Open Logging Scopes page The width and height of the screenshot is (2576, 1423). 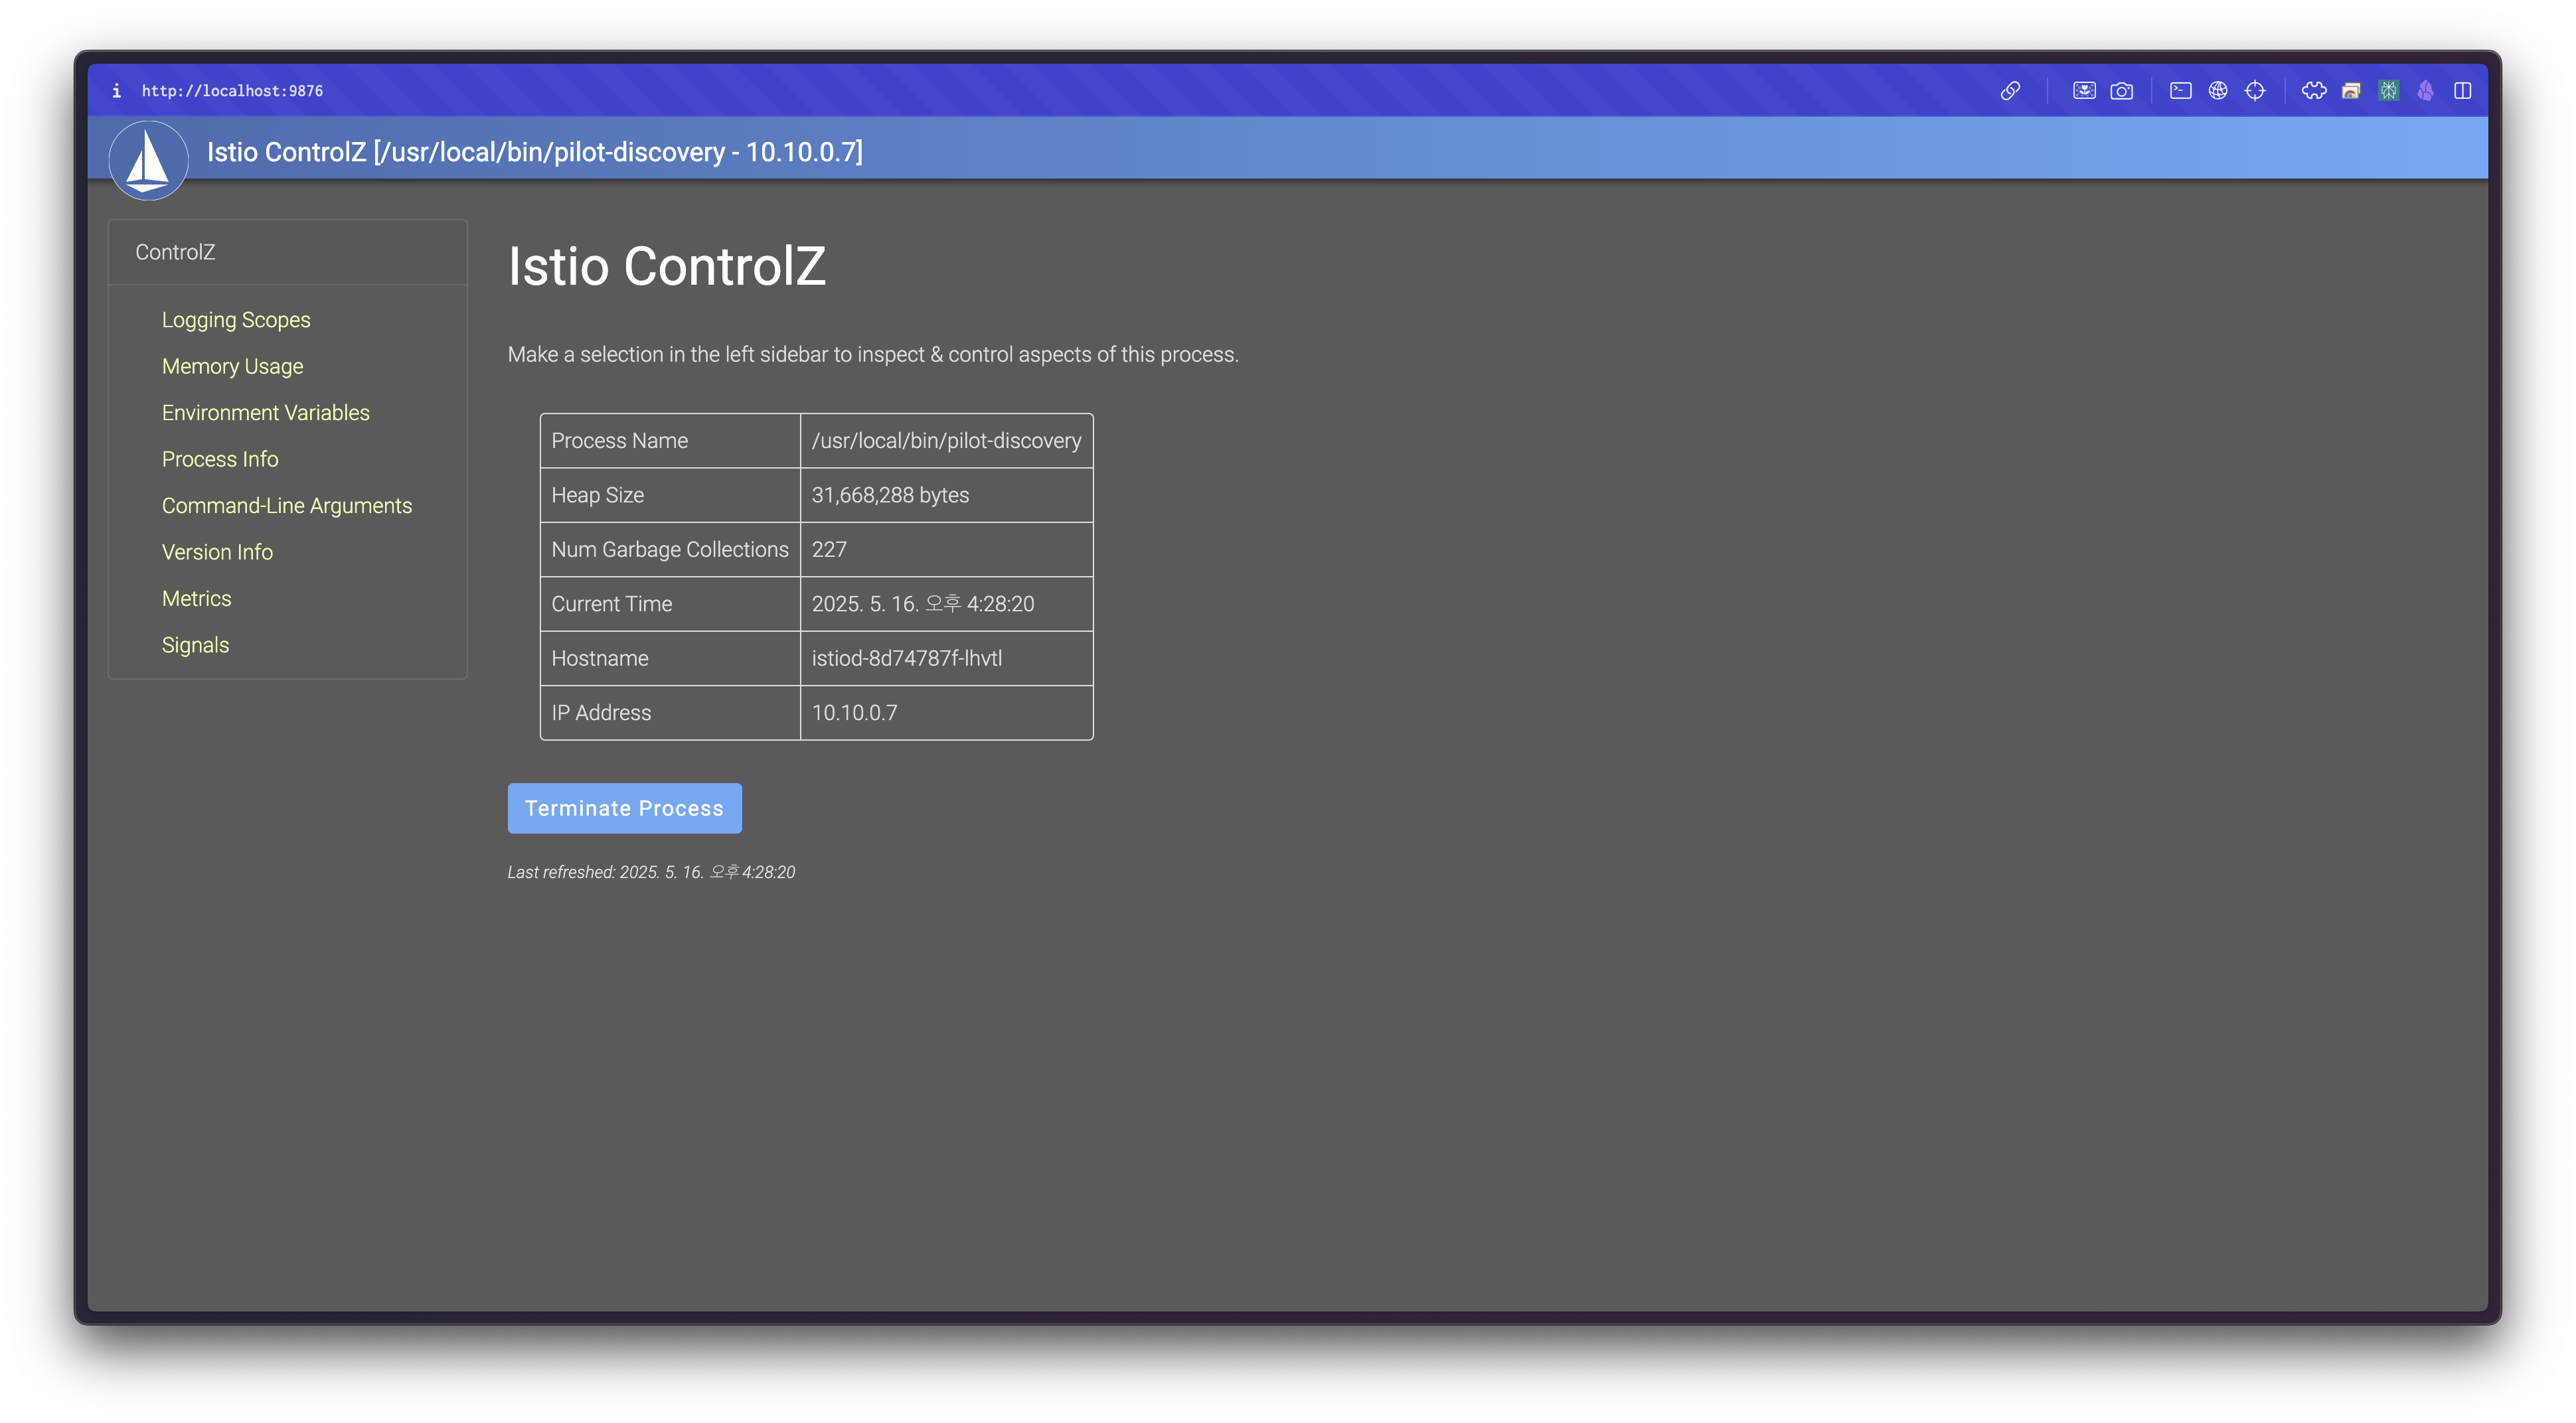(x=236, y=320)
